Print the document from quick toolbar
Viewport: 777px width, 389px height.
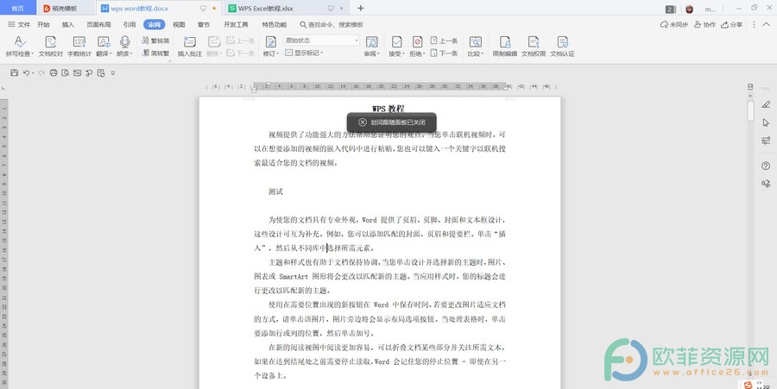point(54,72)
